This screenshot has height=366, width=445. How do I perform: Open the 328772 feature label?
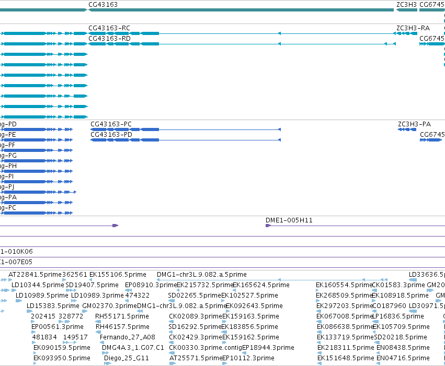pyautogui.click(x=71, y=316)
